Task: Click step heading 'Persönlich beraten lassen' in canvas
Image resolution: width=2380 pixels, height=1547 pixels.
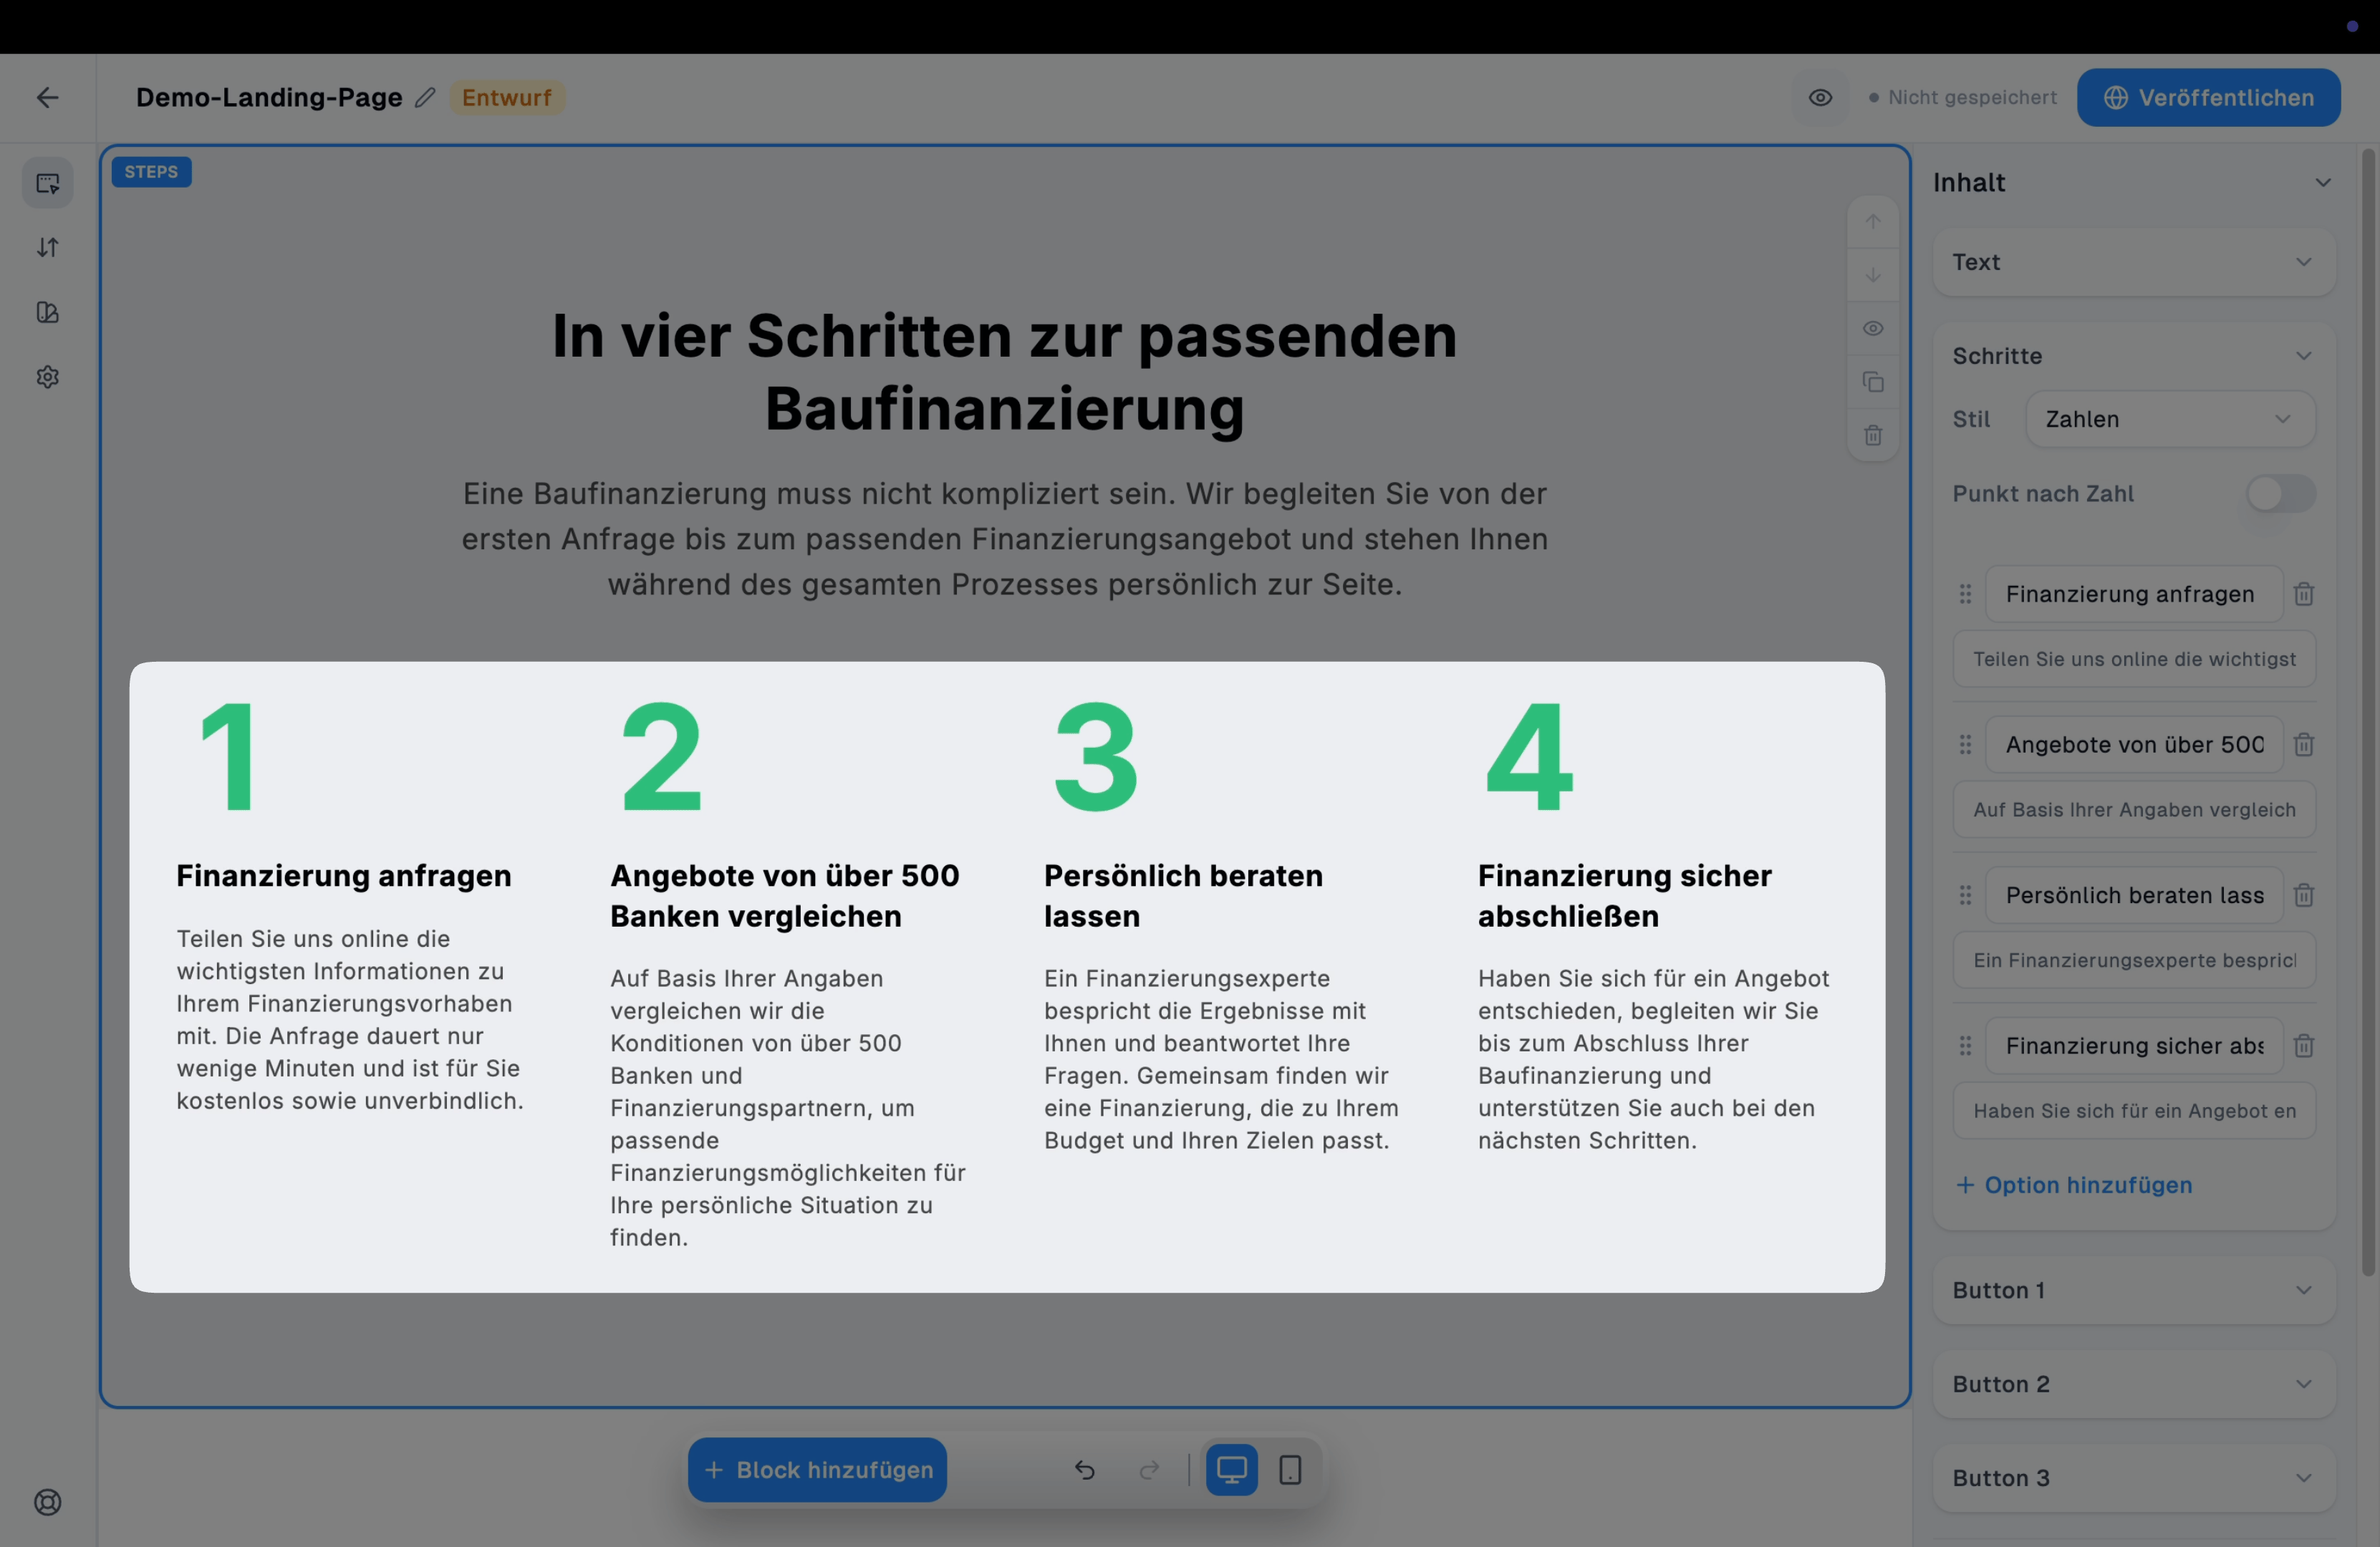Action: tap(1183, 896)
